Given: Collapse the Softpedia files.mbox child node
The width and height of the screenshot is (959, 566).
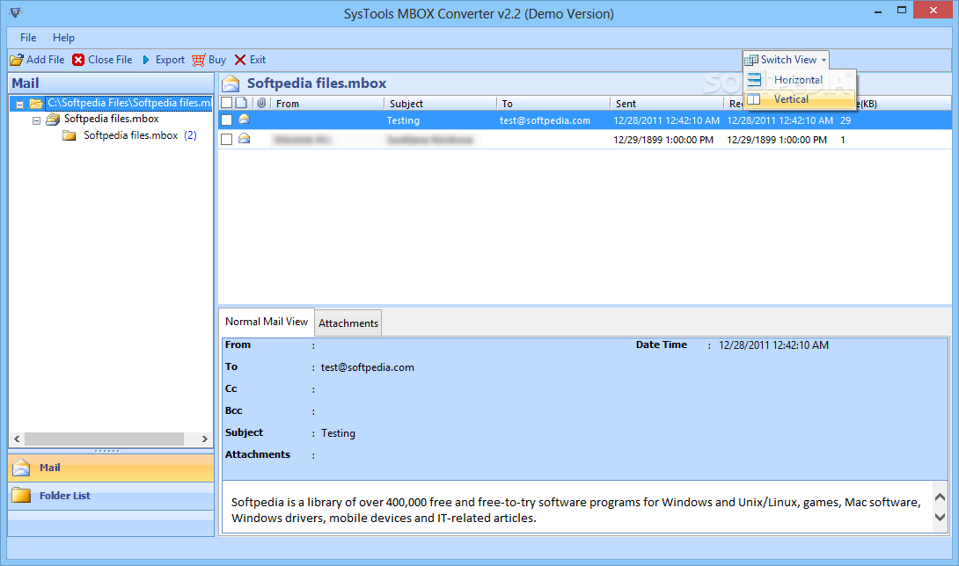Looking at the screenshot, I should pos(36,120).
